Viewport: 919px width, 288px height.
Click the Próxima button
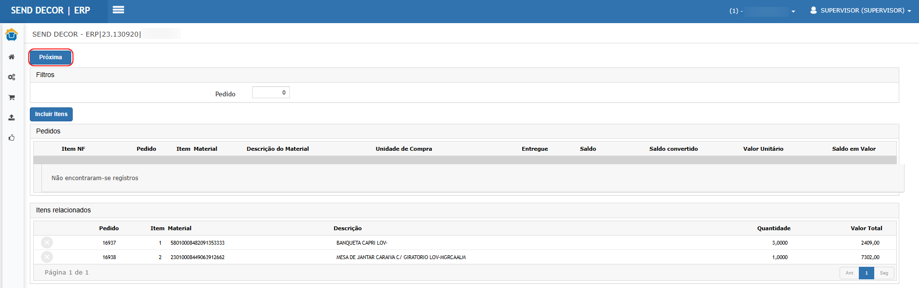pos(51,57)
